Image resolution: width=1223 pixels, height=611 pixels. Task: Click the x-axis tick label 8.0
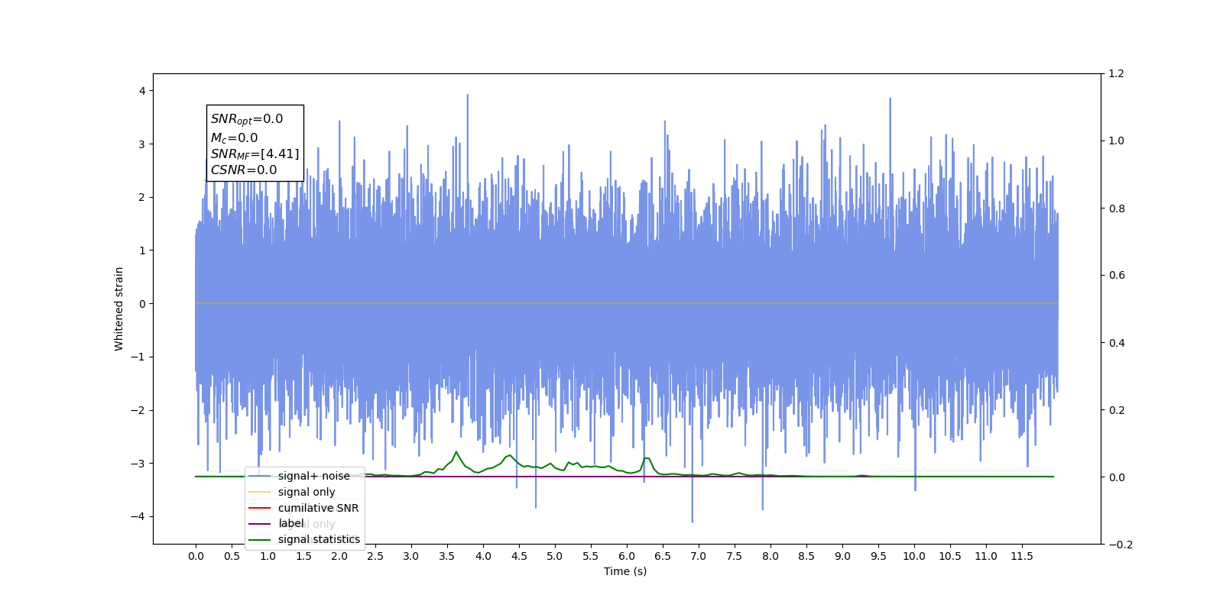click(770, 556)
